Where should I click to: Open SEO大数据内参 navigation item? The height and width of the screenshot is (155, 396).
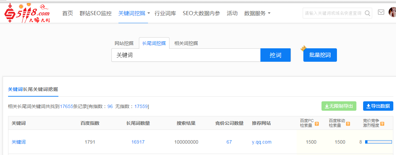point(201,13)
